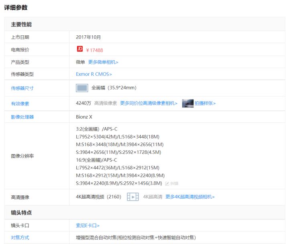Open 更多4K超高清视频相机 link

190,197
